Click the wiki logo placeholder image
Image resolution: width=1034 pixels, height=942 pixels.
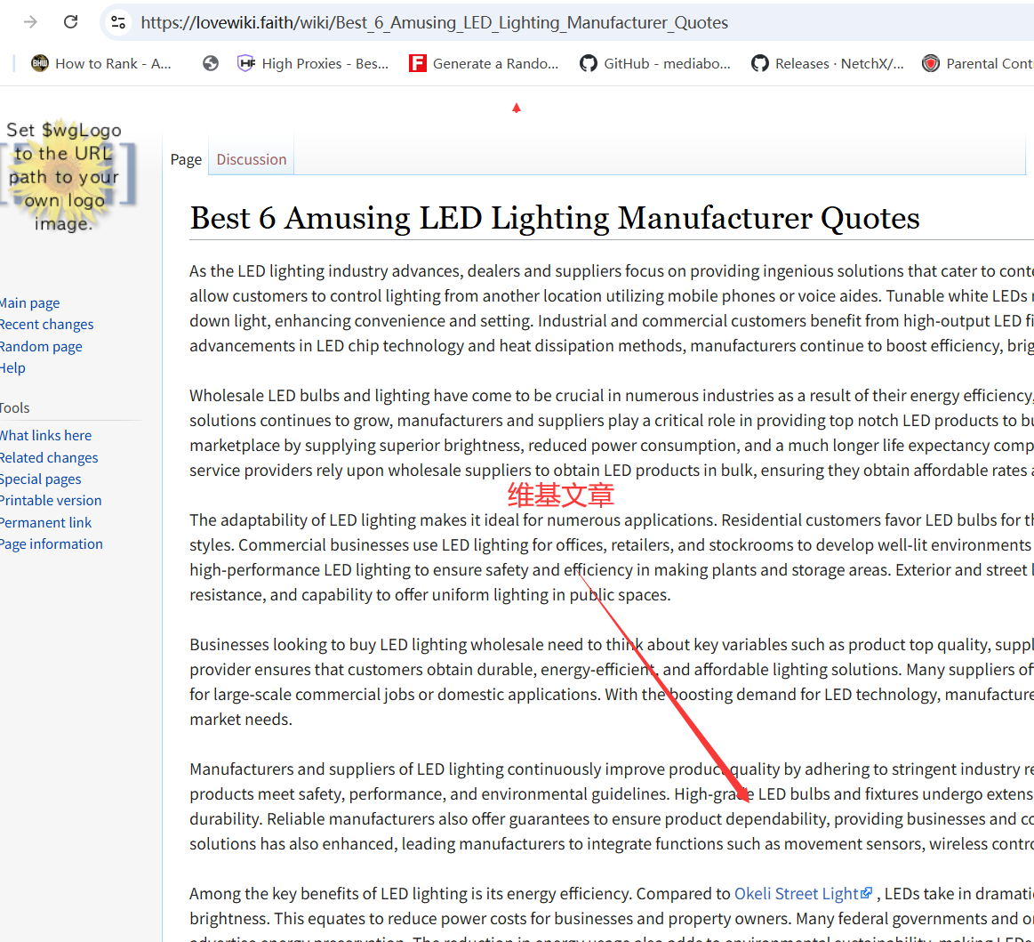tap(63, 175)
